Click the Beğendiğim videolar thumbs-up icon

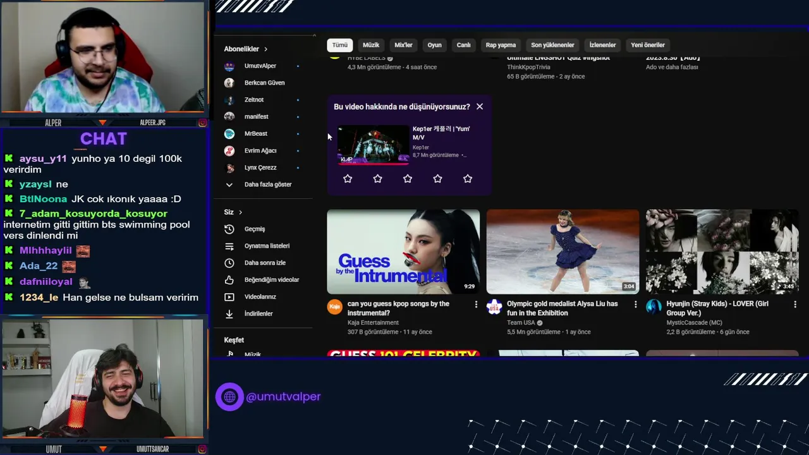pos(229,279)
